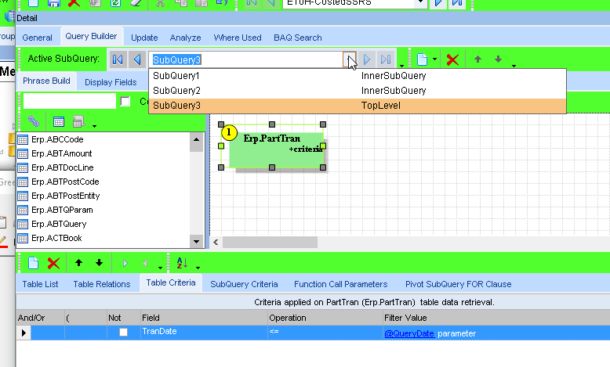Select Erp.ABTAmount in table list
Screen dimensions: 610x367
pos(61,153)
